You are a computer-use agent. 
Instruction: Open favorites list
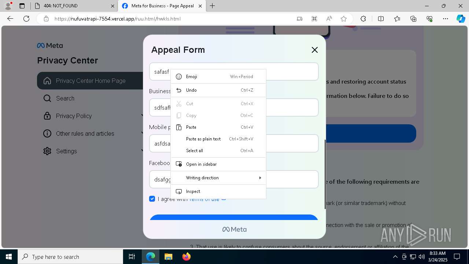click(x=397, y=19)
